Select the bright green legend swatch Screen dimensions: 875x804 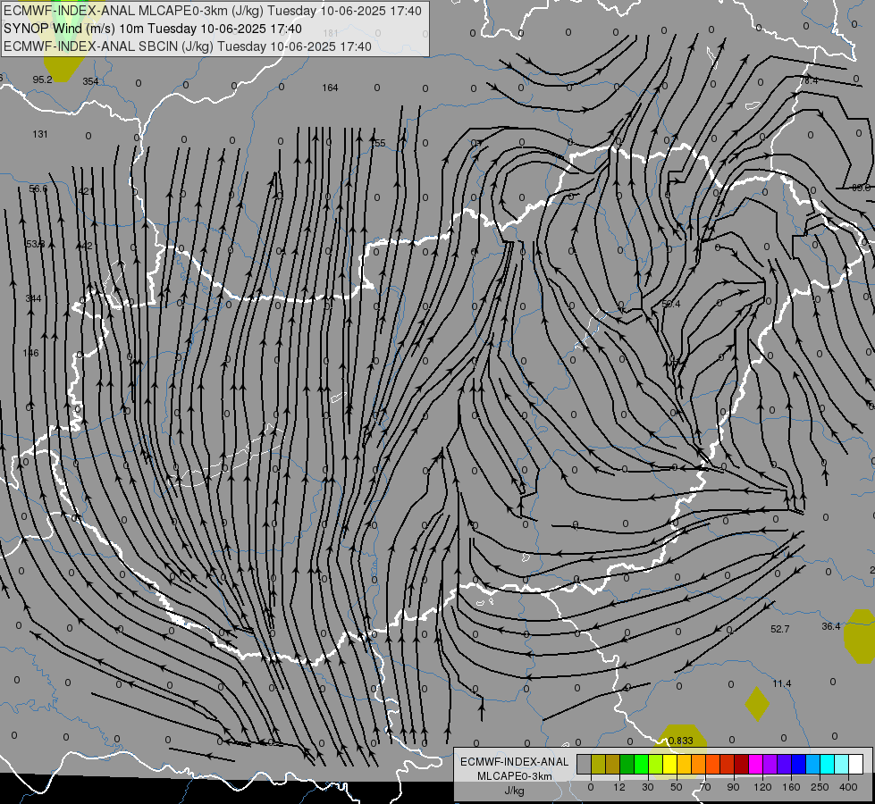pos(641,764)
